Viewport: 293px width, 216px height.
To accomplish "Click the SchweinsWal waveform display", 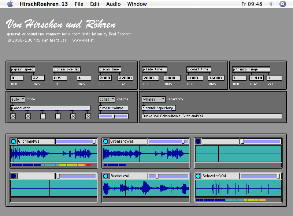I will coord(238,188).
